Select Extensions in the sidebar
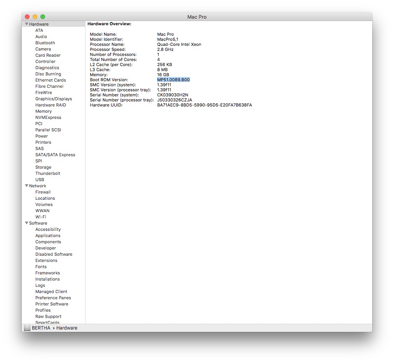Screen dimensions: 394x363 pyautogui.click(x=46, y=261)
